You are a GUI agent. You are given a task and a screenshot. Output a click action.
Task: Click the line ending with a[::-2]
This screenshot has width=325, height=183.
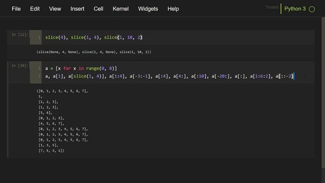tap(170, 76)
